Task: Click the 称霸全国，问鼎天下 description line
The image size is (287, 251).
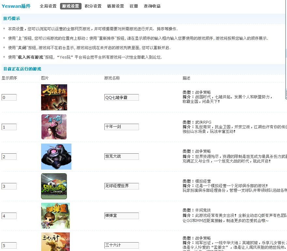Action: (x=201, y=102)
